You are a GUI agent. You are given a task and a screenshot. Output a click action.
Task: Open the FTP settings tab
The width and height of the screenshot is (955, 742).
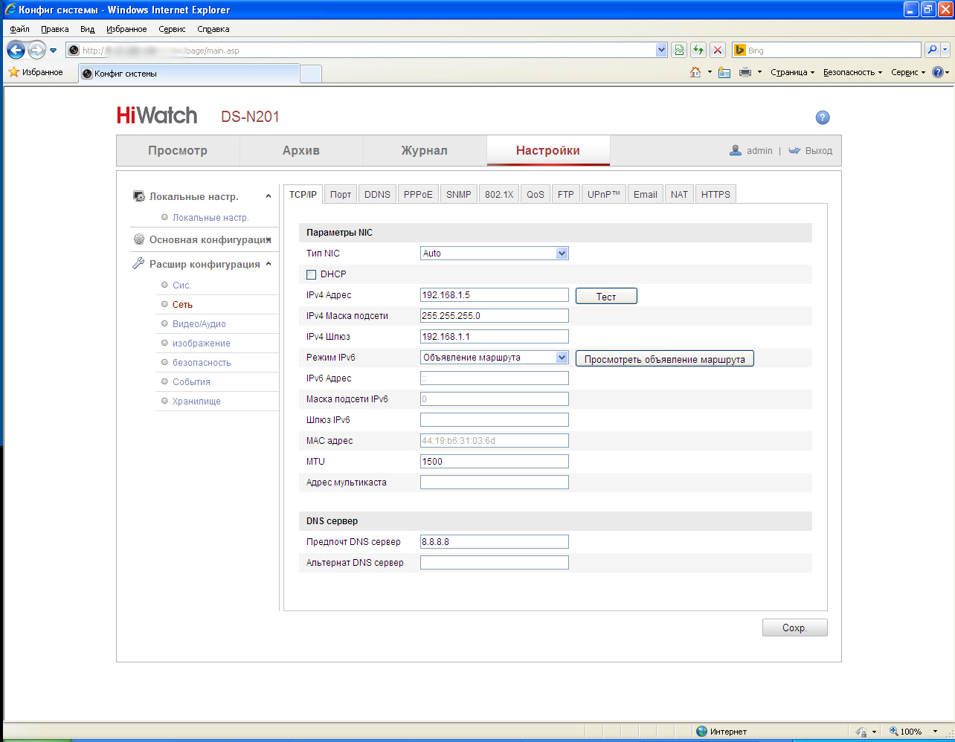[566, 194]
